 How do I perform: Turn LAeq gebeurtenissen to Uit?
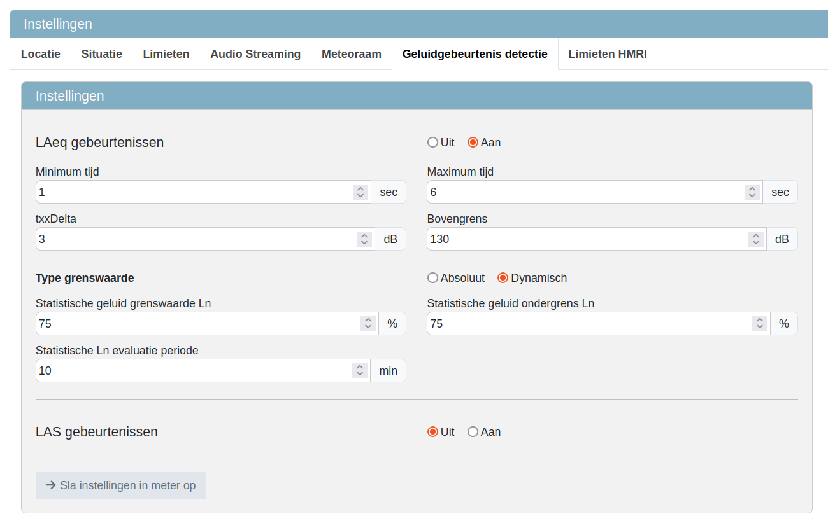click(433, 143)
